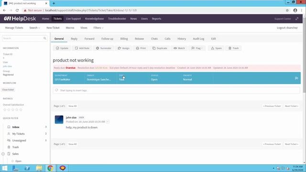This screenshot has width=306, height=172.
Task: Open the Troubleshooter menu
Action: (117, 19)
